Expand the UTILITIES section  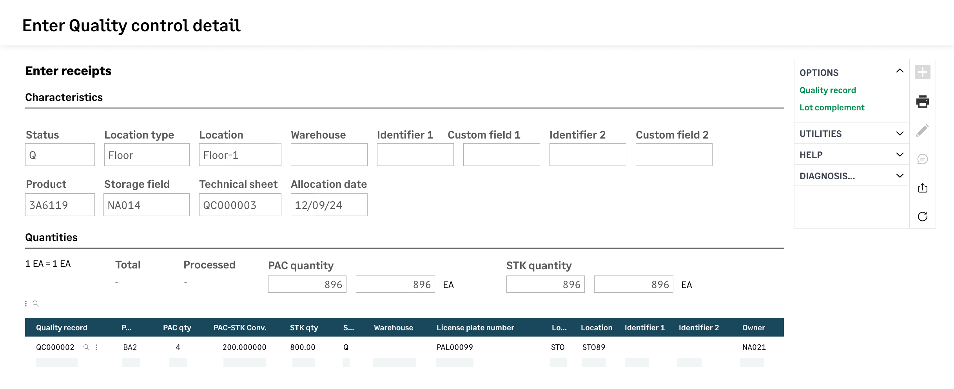[x=900, y=133]
